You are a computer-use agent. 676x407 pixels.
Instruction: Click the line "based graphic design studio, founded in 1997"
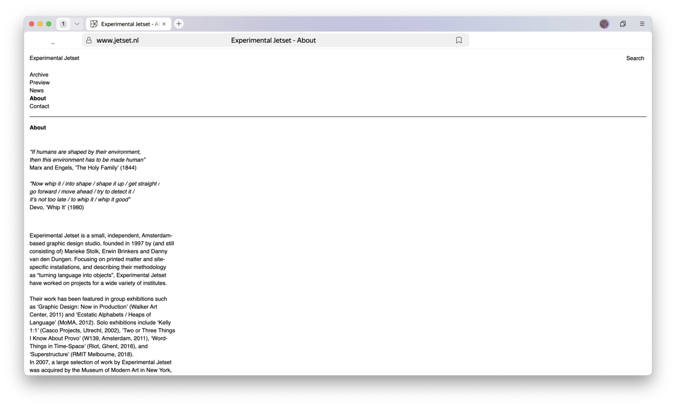[102, 244]
